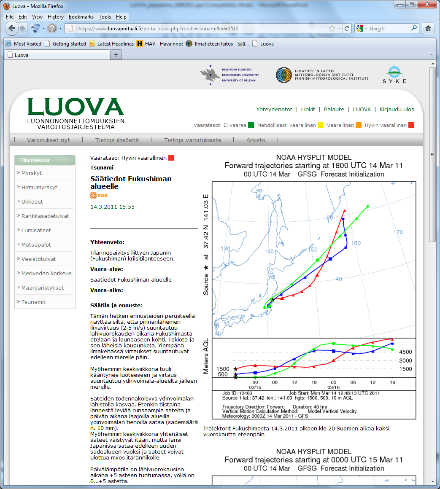The height and width of the screenshot is (489, 440).
Task: Click the scrollbar down arrow
Action: point(432,482)
